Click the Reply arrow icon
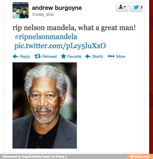 [x=15, y=56]
